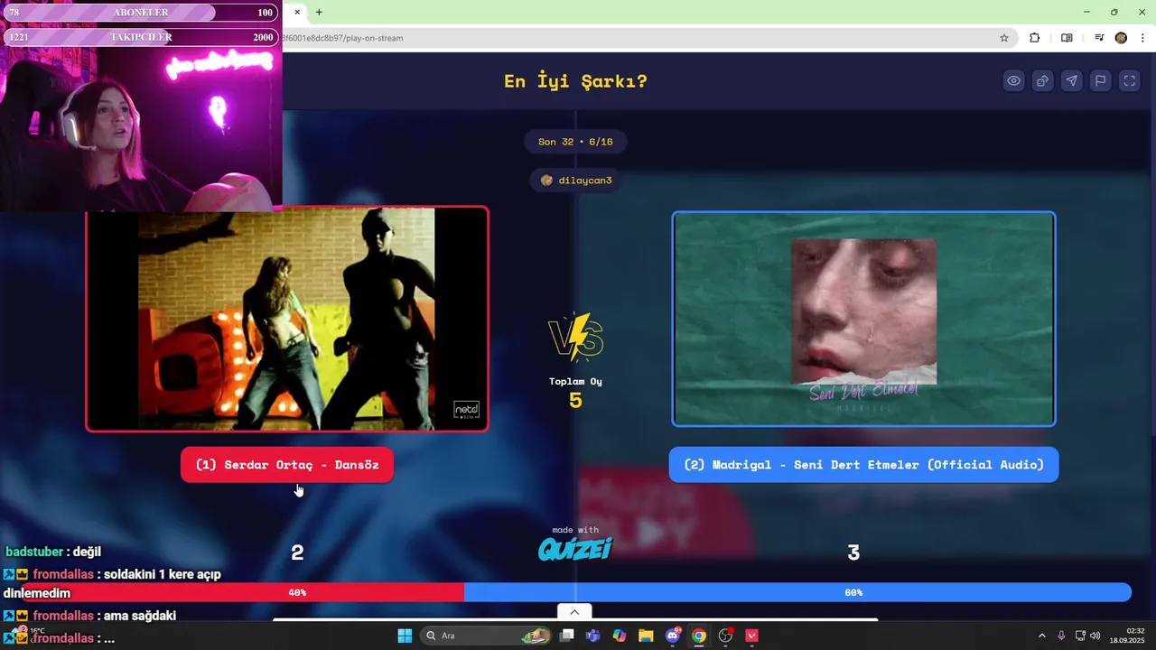Open a new browser tab

(x=319, y=12)
